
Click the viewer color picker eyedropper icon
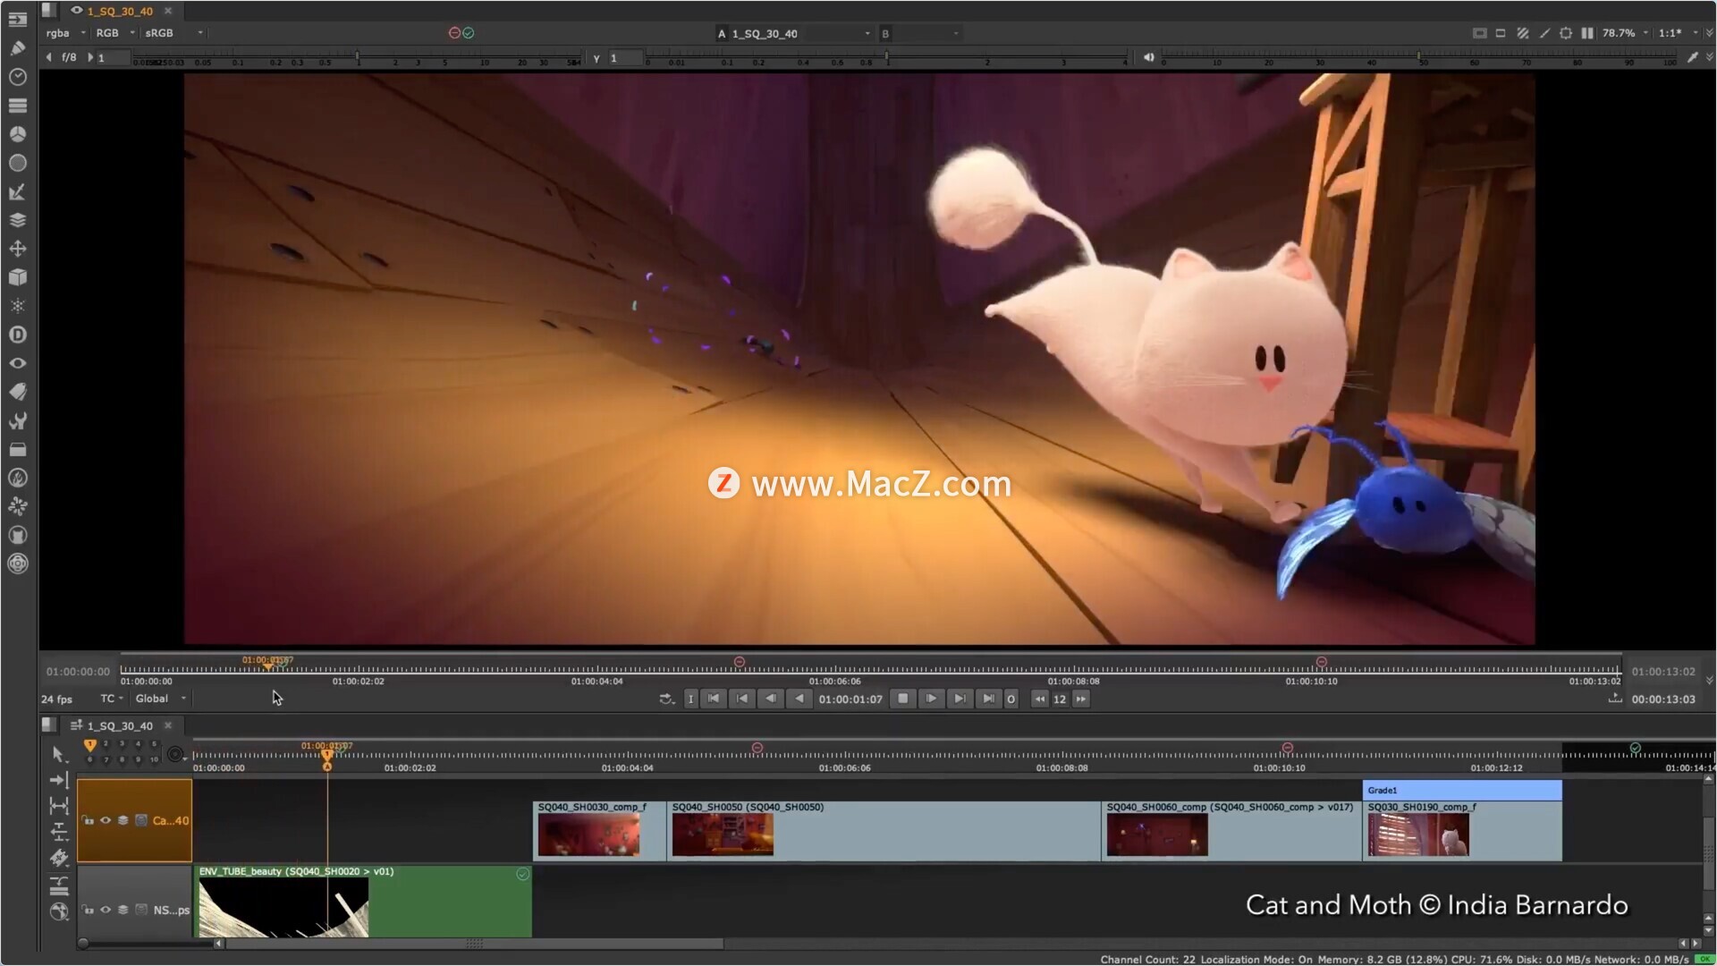click(x=1692, y=57)
